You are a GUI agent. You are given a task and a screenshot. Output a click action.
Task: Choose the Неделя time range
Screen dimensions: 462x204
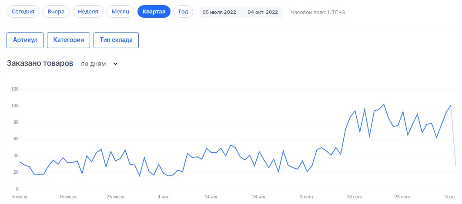88,12
